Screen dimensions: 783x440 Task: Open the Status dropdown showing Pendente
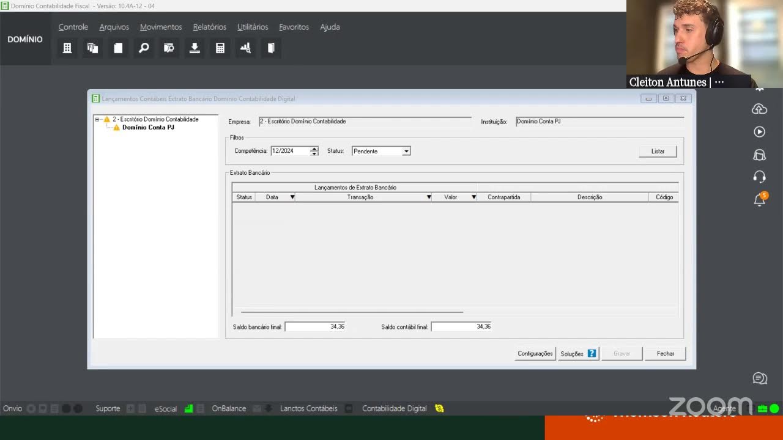406,151
